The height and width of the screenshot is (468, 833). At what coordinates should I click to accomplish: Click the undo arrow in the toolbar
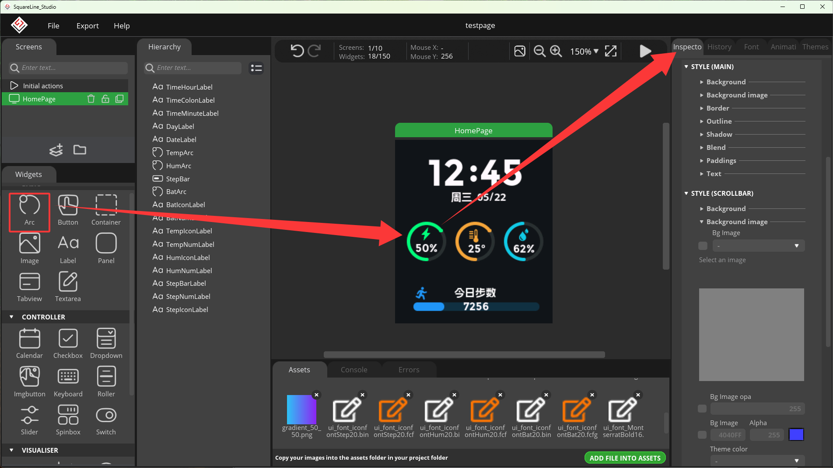pos(297,51)
